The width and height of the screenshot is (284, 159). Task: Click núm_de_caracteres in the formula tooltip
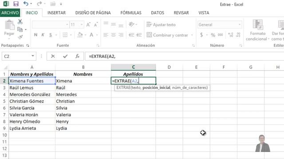pos(189,87)
